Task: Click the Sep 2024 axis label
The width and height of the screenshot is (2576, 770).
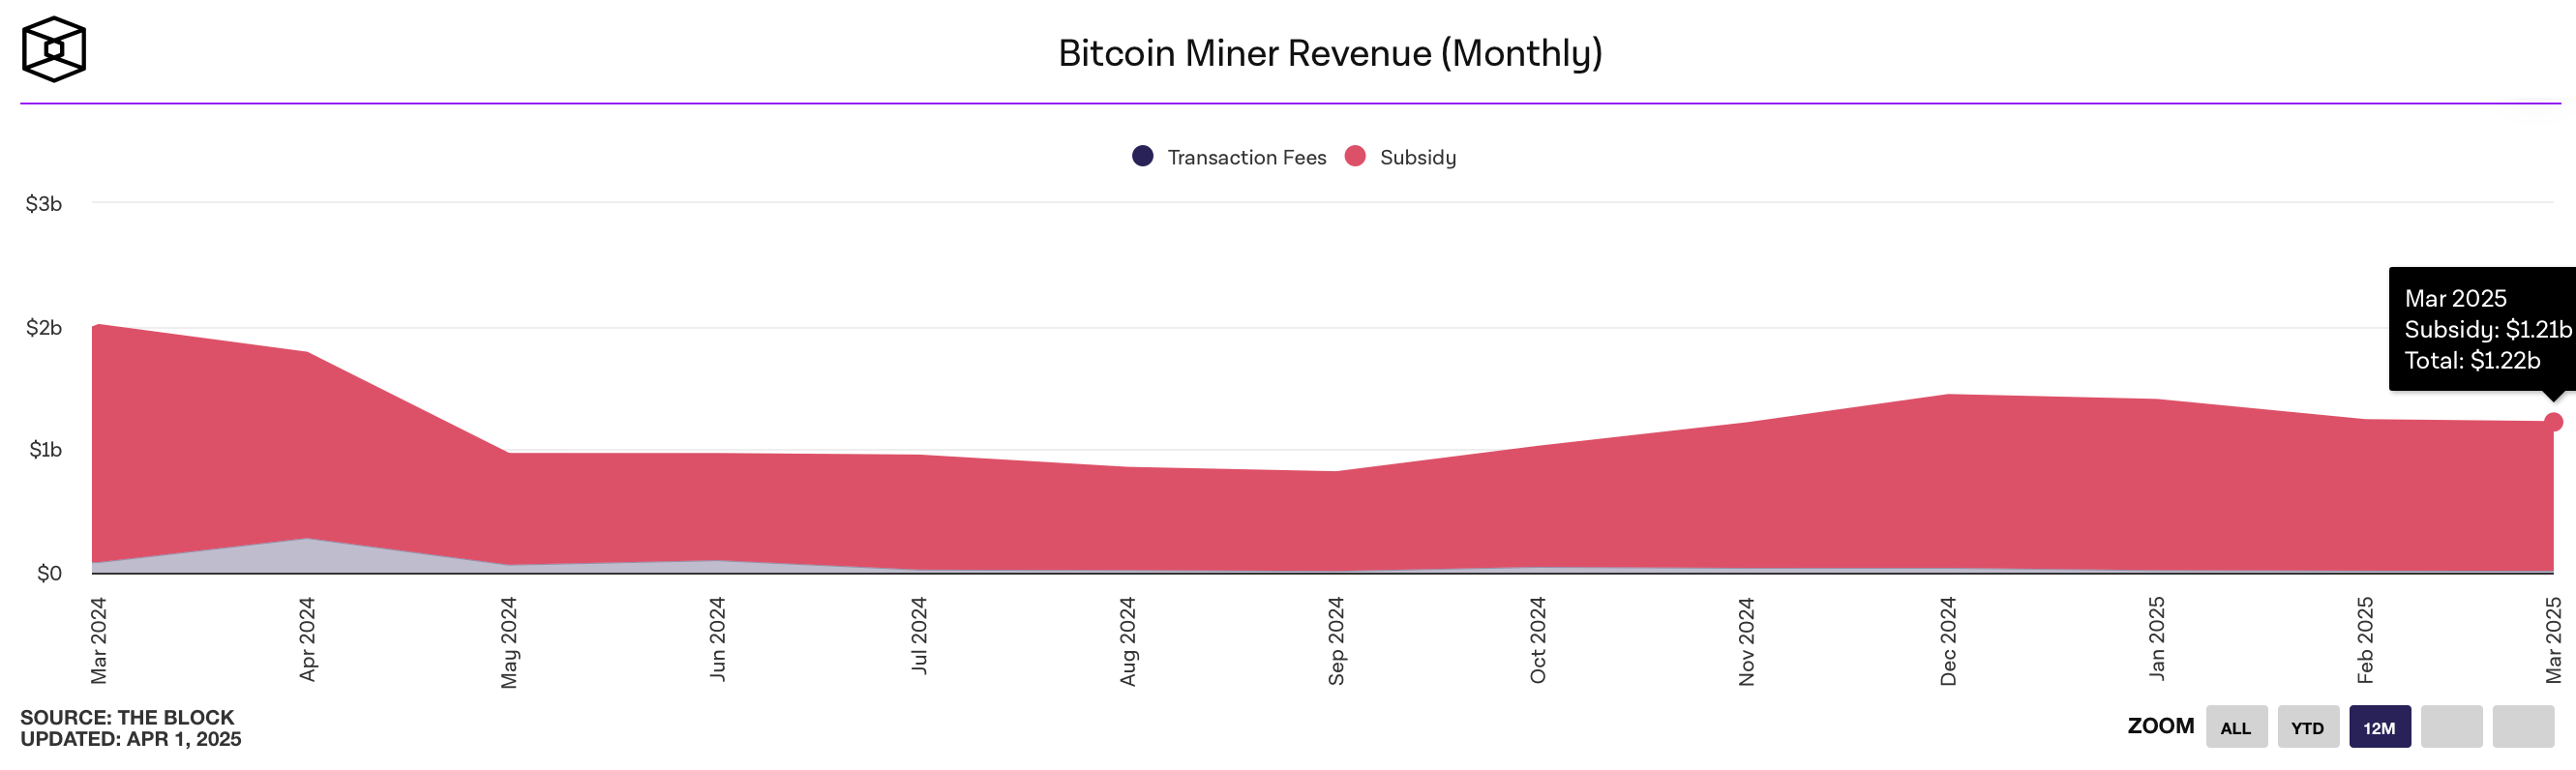Action: (x=1336, y=641)
